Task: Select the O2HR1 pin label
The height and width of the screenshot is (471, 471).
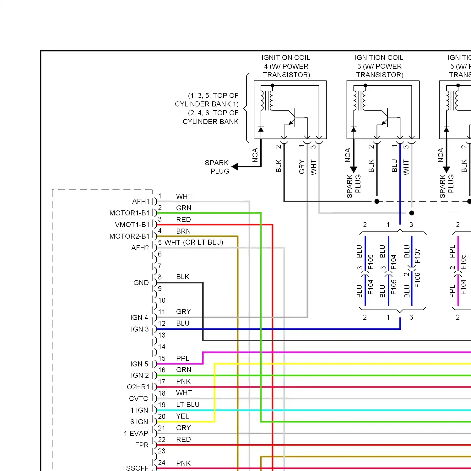Action: coord(138,387)
